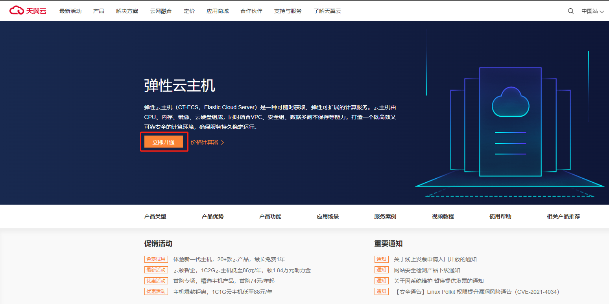Select the 相关产品推荐 tab

(563, 216)
